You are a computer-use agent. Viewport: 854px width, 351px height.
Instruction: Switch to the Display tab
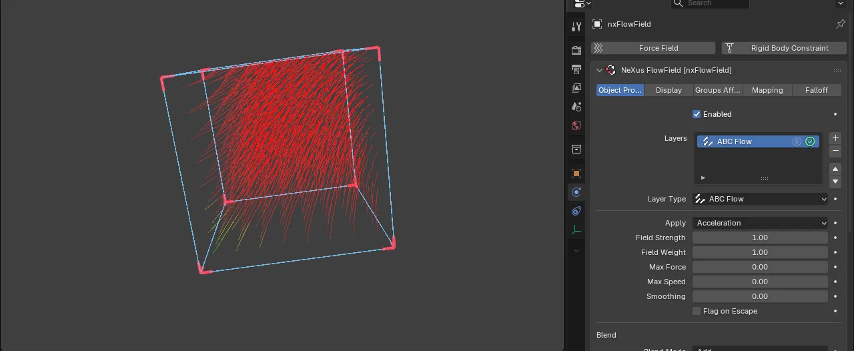[x=669, y=90]
